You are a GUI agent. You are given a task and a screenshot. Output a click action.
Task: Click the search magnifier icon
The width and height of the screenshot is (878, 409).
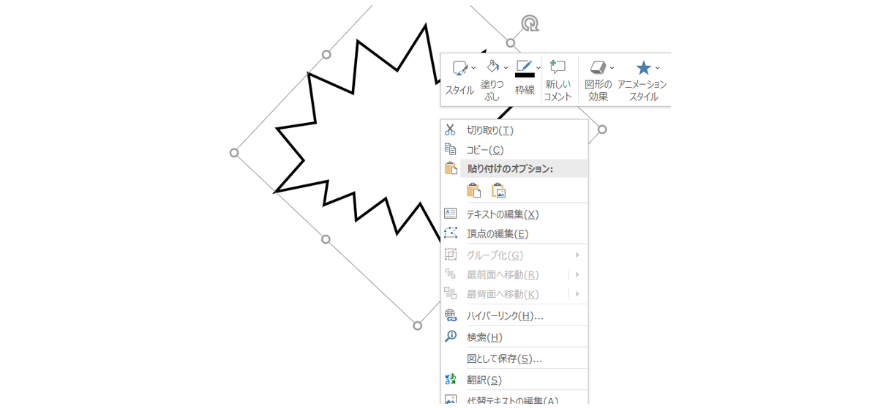[451, 337]
